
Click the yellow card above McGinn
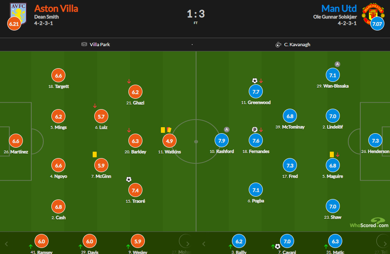click(95, 154)
